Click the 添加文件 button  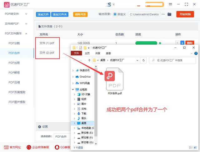click(43, 14)
